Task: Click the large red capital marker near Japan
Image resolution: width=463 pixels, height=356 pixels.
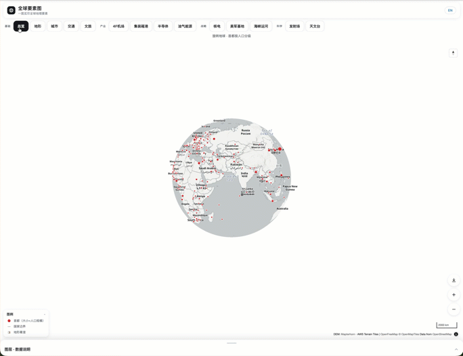Action: [x=280, y=149]
